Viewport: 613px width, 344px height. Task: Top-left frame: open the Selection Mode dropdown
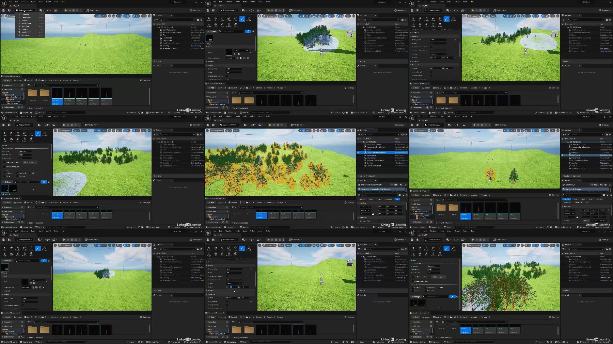pos(25,10)
